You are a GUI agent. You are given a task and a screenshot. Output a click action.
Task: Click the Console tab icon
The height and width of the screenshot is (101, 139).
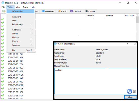(86, 11)
